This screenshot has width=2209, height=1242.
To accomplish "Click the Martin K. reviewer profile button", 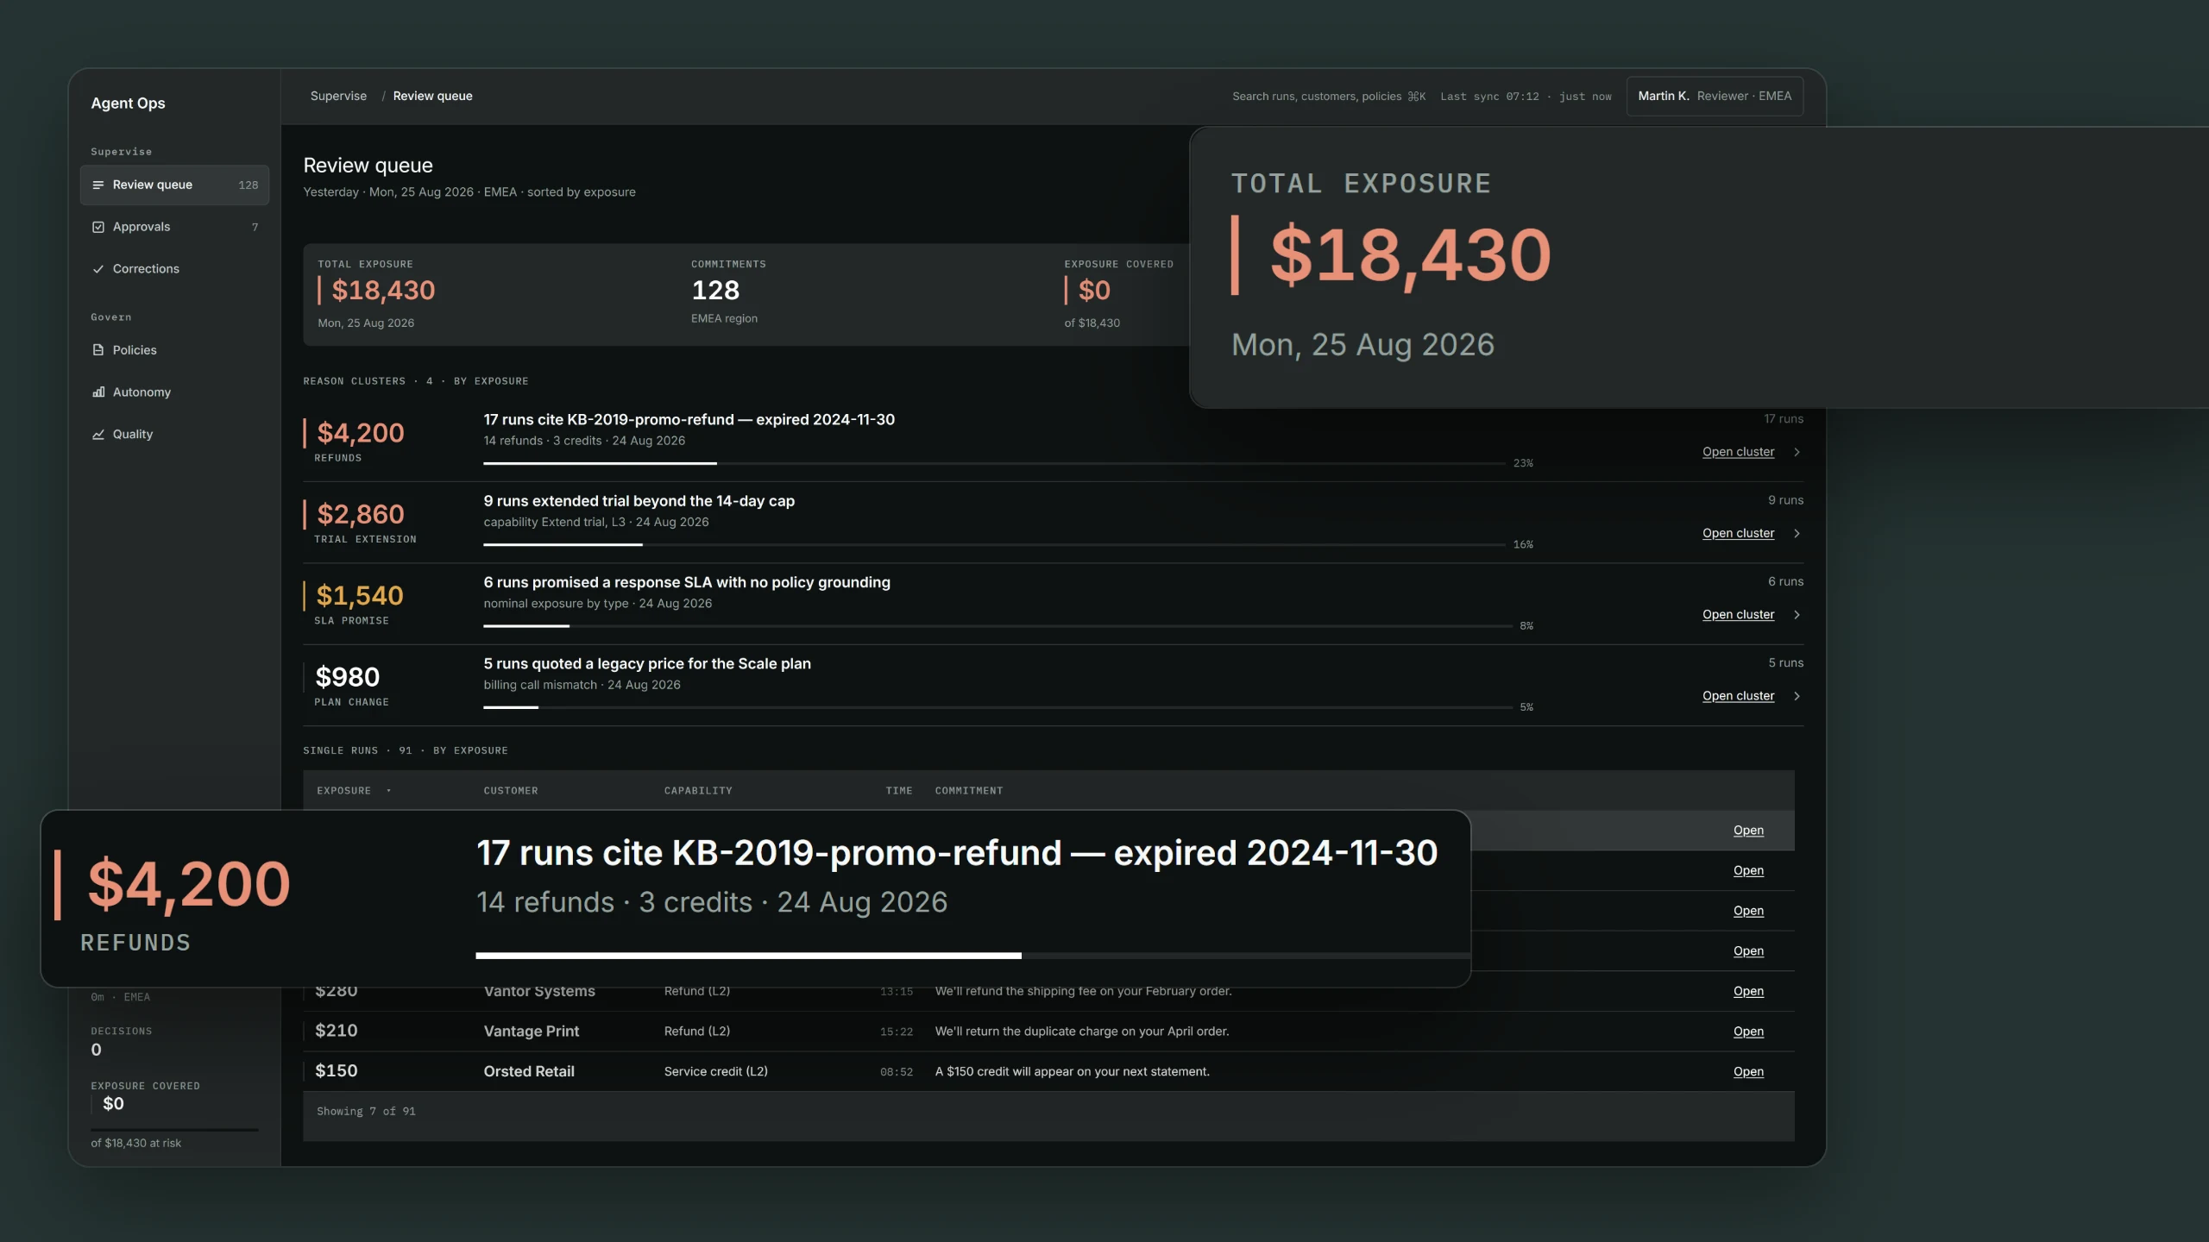I will click(1715, 96).
